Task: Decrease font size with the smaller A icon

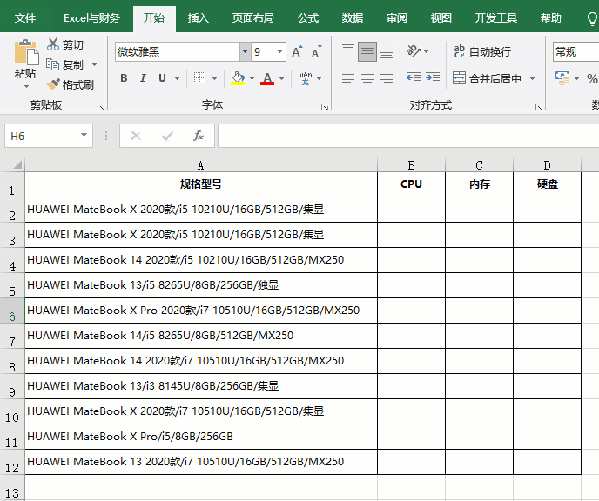Action: (x=317, y=51)
